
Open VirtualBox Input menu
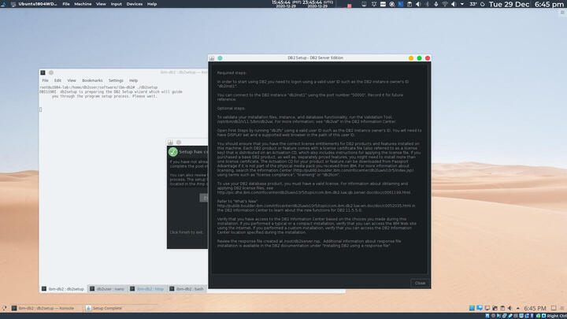(x=116, y=4)
